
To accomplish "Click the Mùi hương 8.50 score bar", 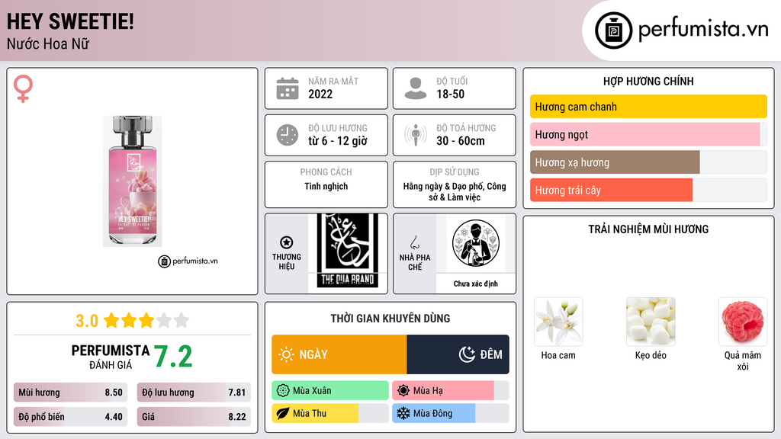I will (70, 393).
